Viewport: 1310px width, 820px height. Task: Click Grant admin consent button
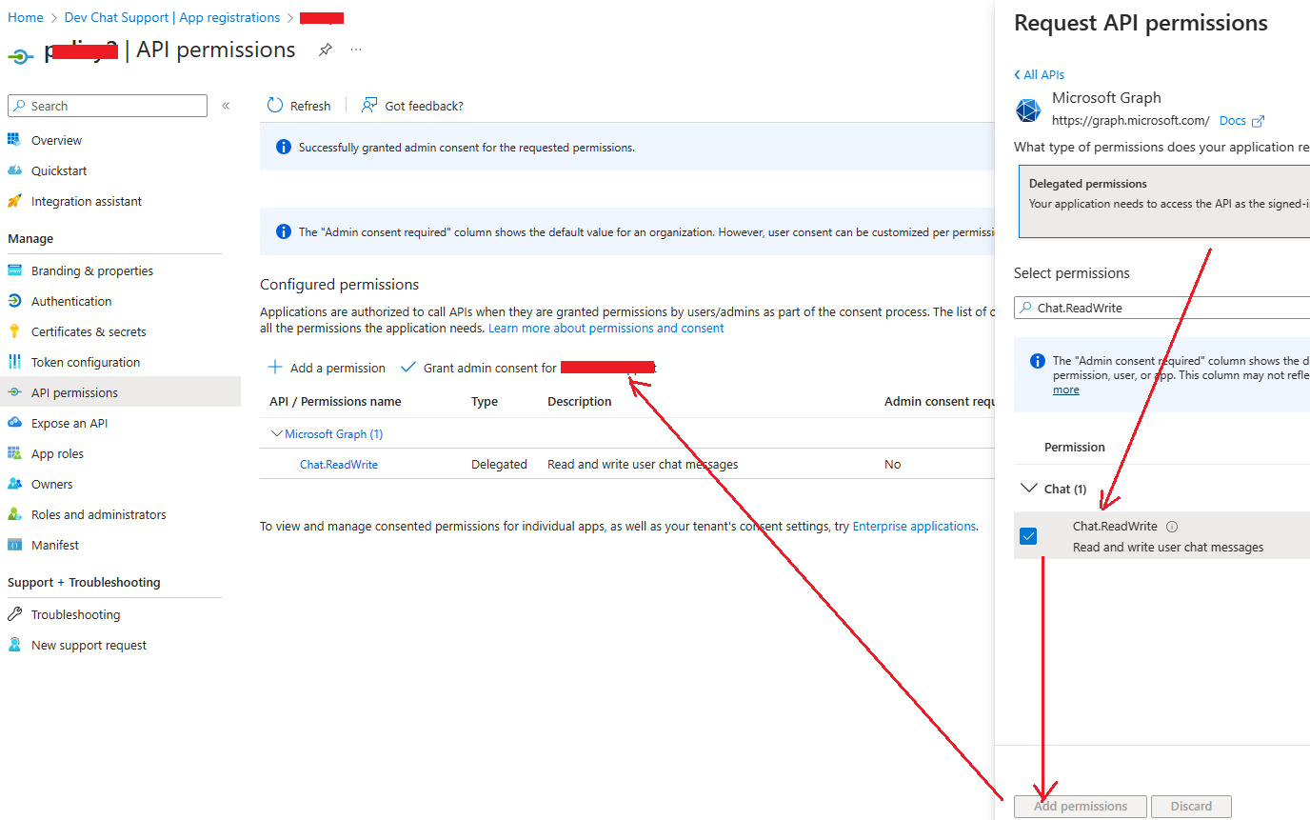527,368
